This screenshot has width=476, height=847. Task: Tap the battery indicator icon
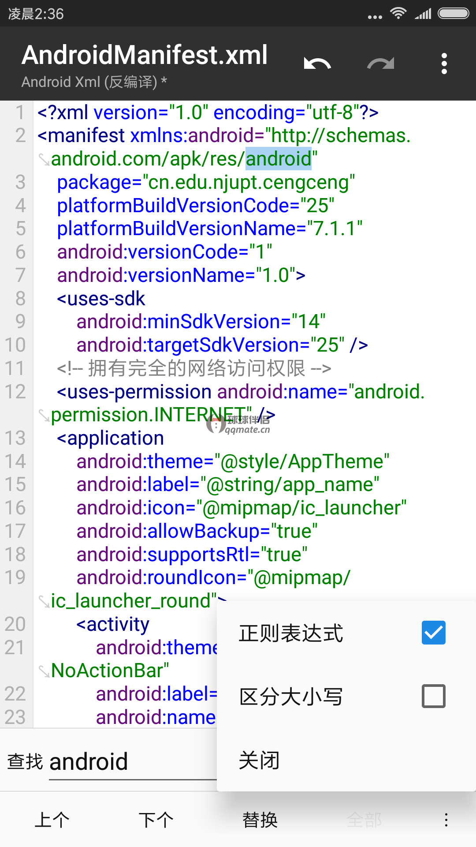(x=454, y=14)
